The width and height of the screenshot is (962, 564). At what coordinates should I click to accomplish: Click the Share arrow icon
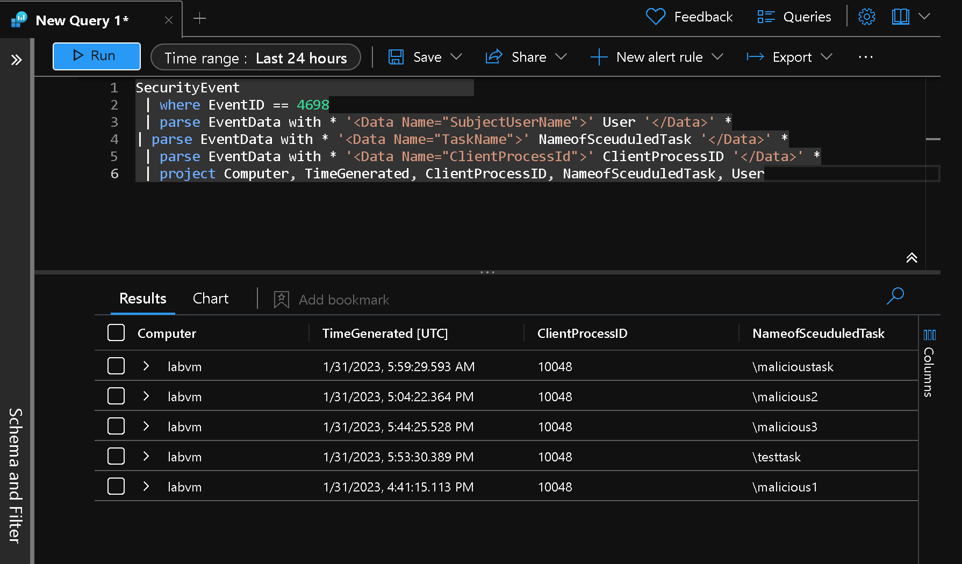click(x=494, y=57)
